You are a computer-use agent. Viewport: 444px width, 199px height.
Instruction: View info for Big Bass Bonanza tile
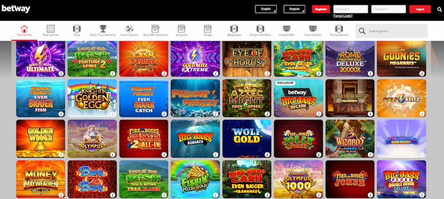(216, 154)
